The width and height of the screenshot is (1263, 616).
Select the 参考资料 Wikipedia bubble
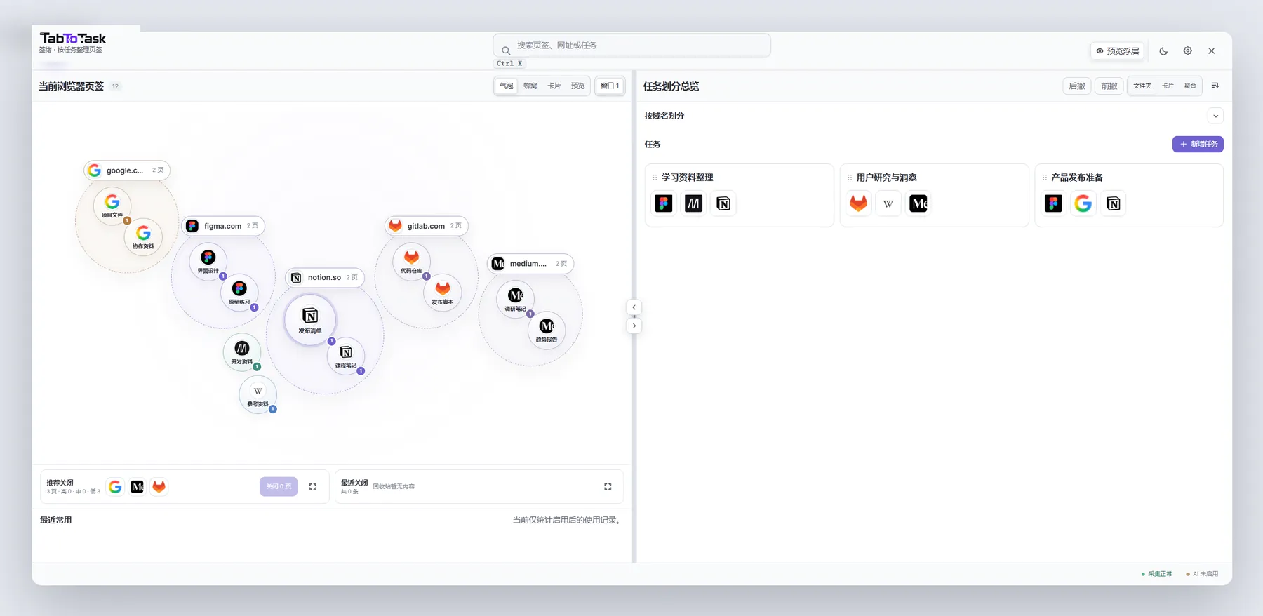point(258,394)
